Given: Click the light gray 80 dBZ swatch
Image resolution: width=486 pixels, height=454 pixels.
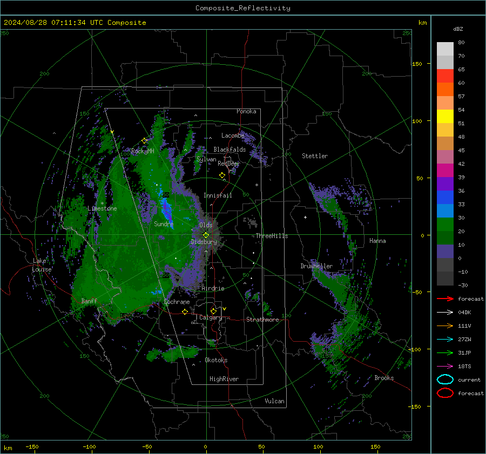Looking at the screenshot, I should 445,49.
